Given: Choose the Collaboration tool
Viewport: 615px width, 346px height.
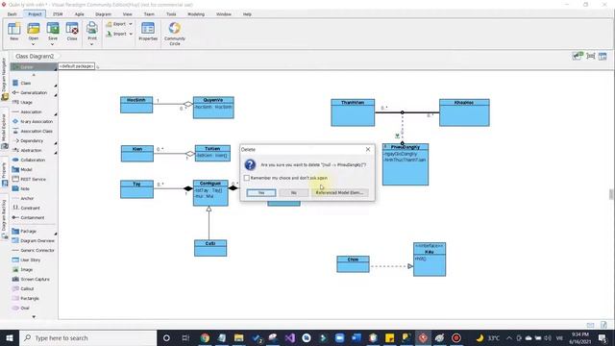Looking at the screenshot, I should tap(34, 161).
